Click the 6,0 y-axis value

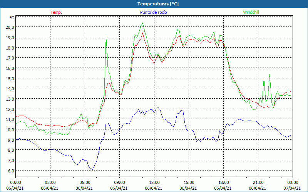click(x=11, y=170)
